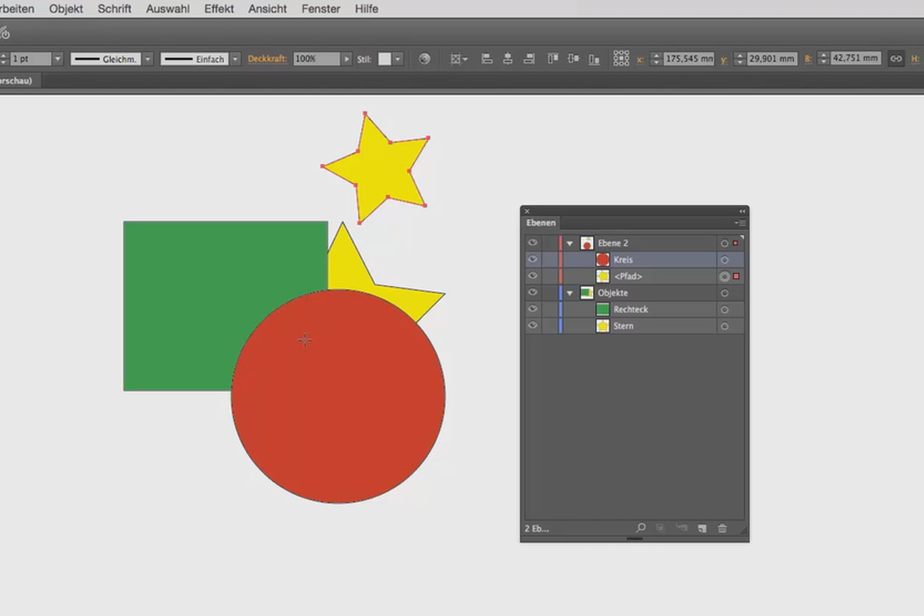Click target circle of Kreis layer
Viewport: 924px width, 616px height.
pyautogui.click(x=725, y=260)
